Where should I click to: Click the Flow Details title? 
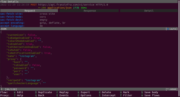point(10,2)
